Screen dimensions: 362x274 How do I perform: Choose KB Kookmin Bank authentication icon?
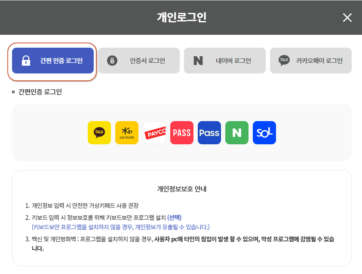[127, 133]
